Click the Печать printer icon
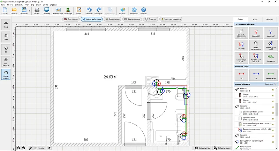 [37, 11]
